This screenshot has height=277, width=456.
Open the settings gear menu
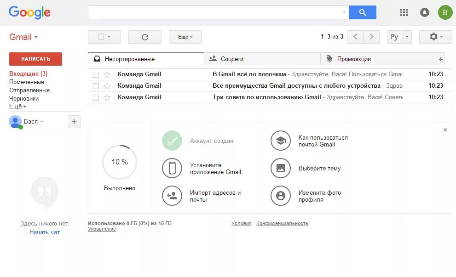436,37
